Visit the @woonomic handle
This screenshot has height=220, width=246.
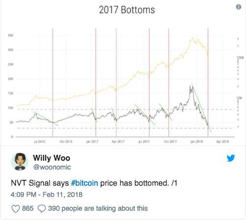(52, 167)
